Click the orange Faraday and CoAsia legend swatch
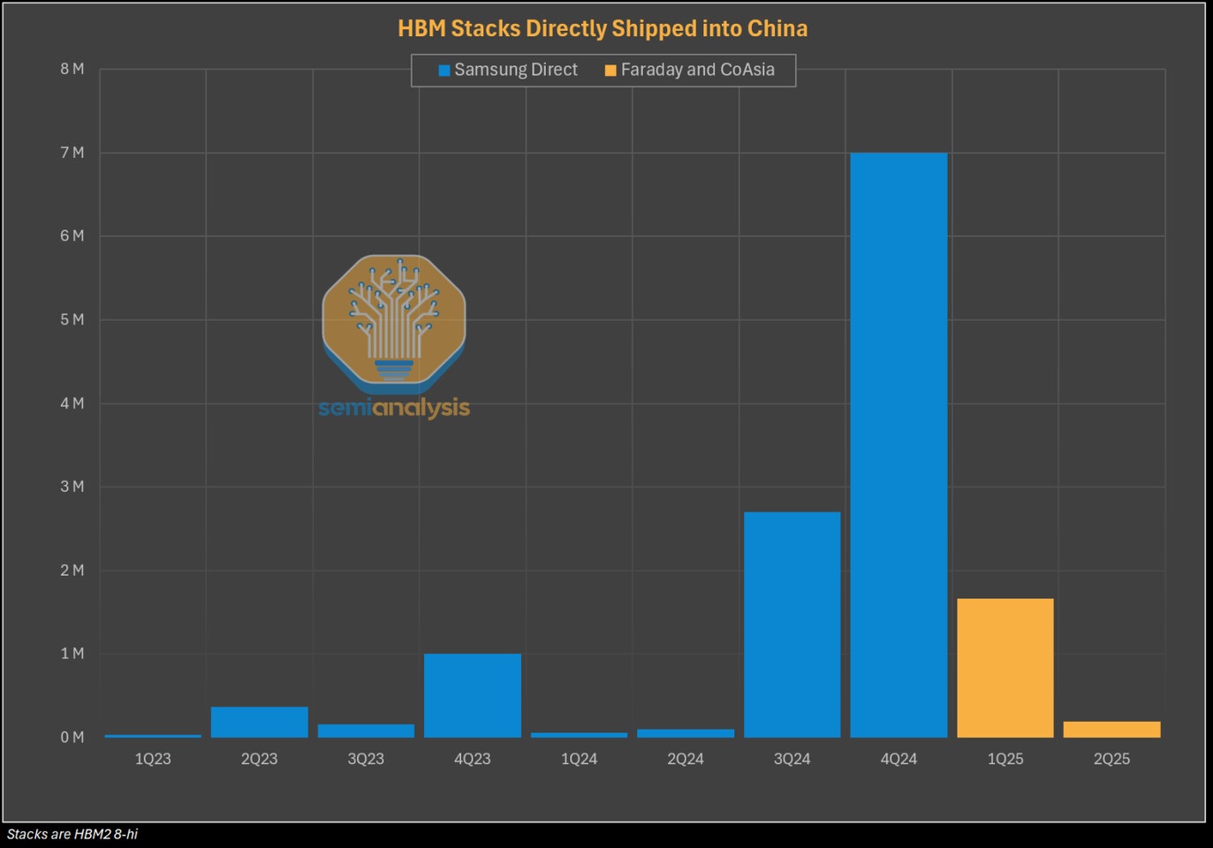 [610, 71]
